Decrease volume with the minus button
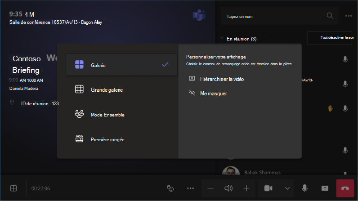The height and width of the screenshot is (201, 358). pyautogui.click(x=210, y=188)
